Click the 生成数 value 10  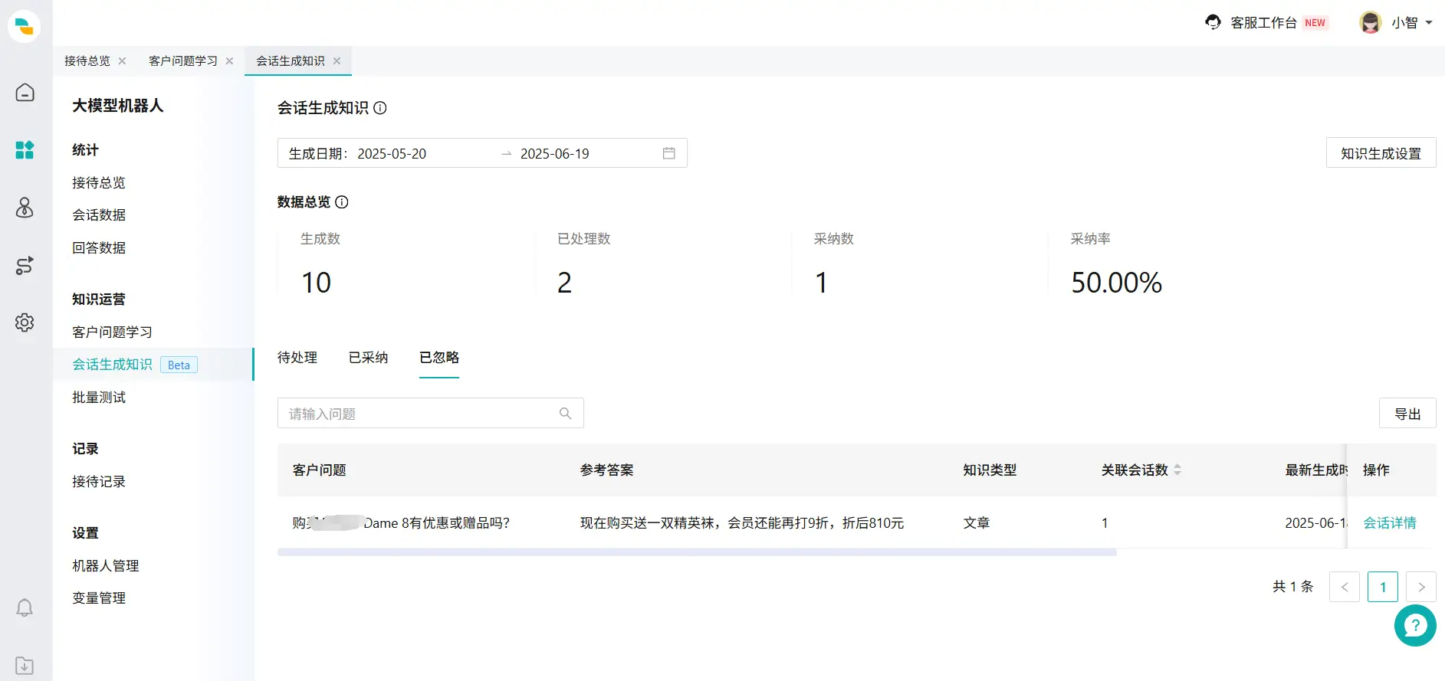316,283
